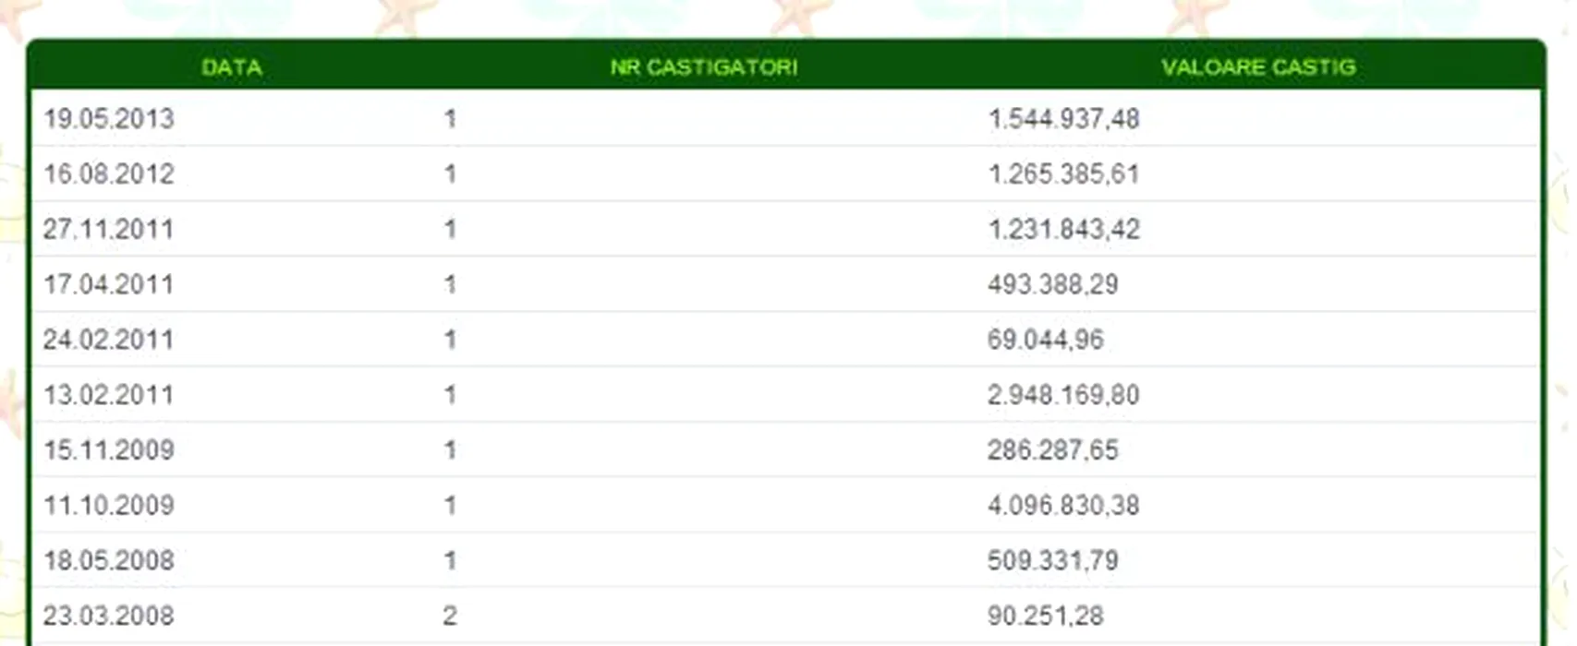Click the prize value 1.544.937,48

(x=1063, y=119)
